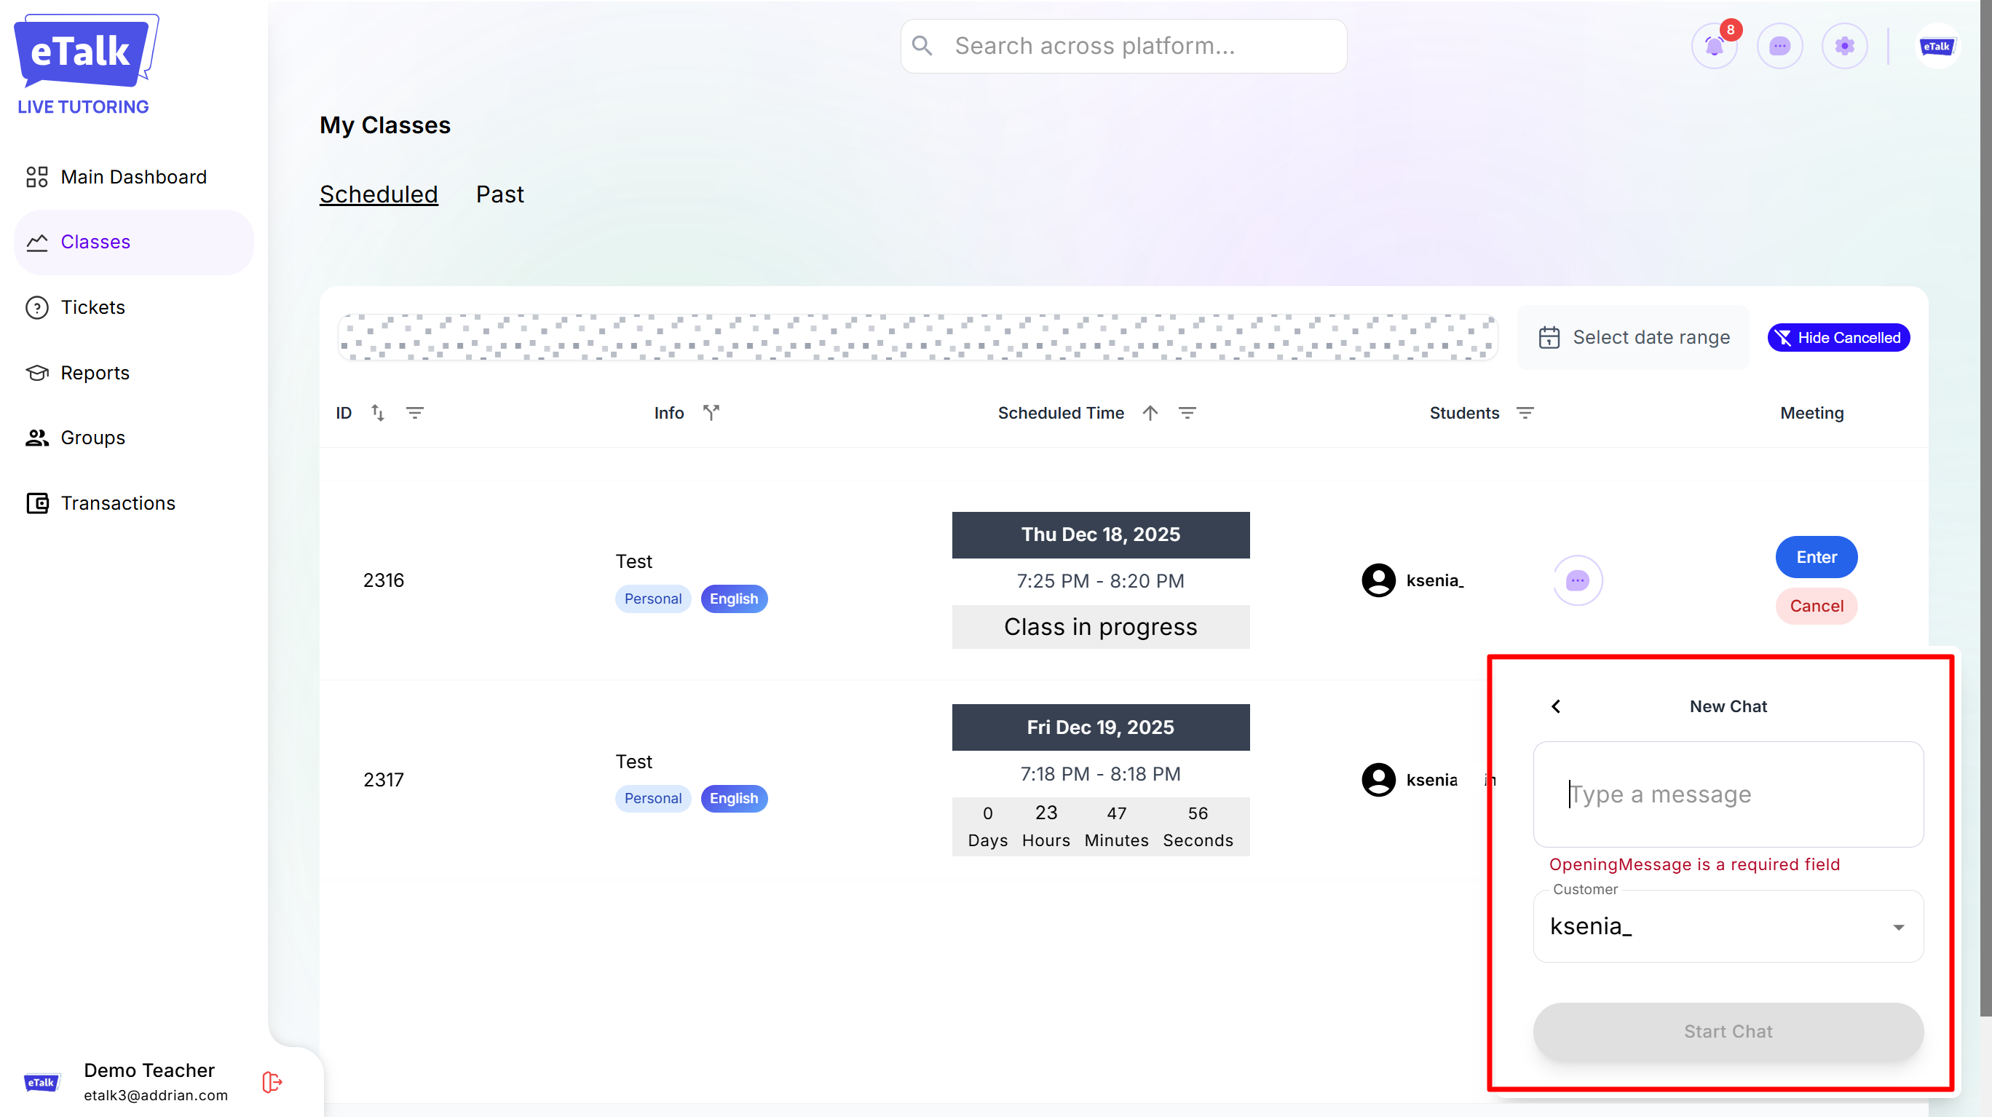
Task: Open Transactions in the sidebar
Action: tap(117, 503)
